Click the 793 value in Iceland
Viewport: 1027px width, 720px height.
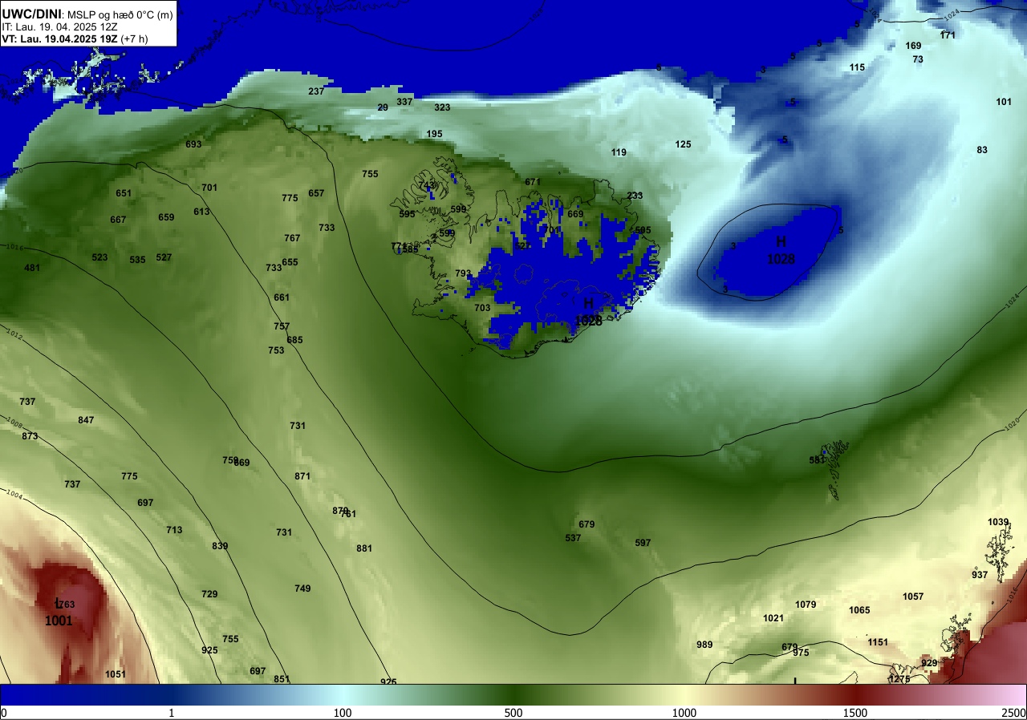point(463,273)
